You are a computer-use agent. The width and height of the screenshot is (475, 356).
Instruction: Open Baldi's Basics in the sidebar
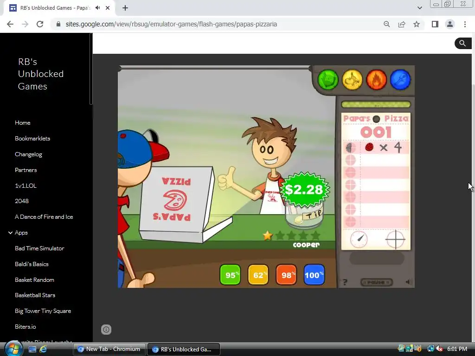tap(32, 264)
